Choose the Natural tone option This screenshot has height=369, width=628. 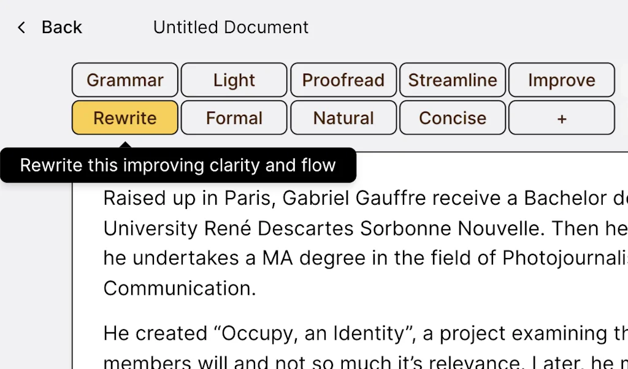point(343,118)
